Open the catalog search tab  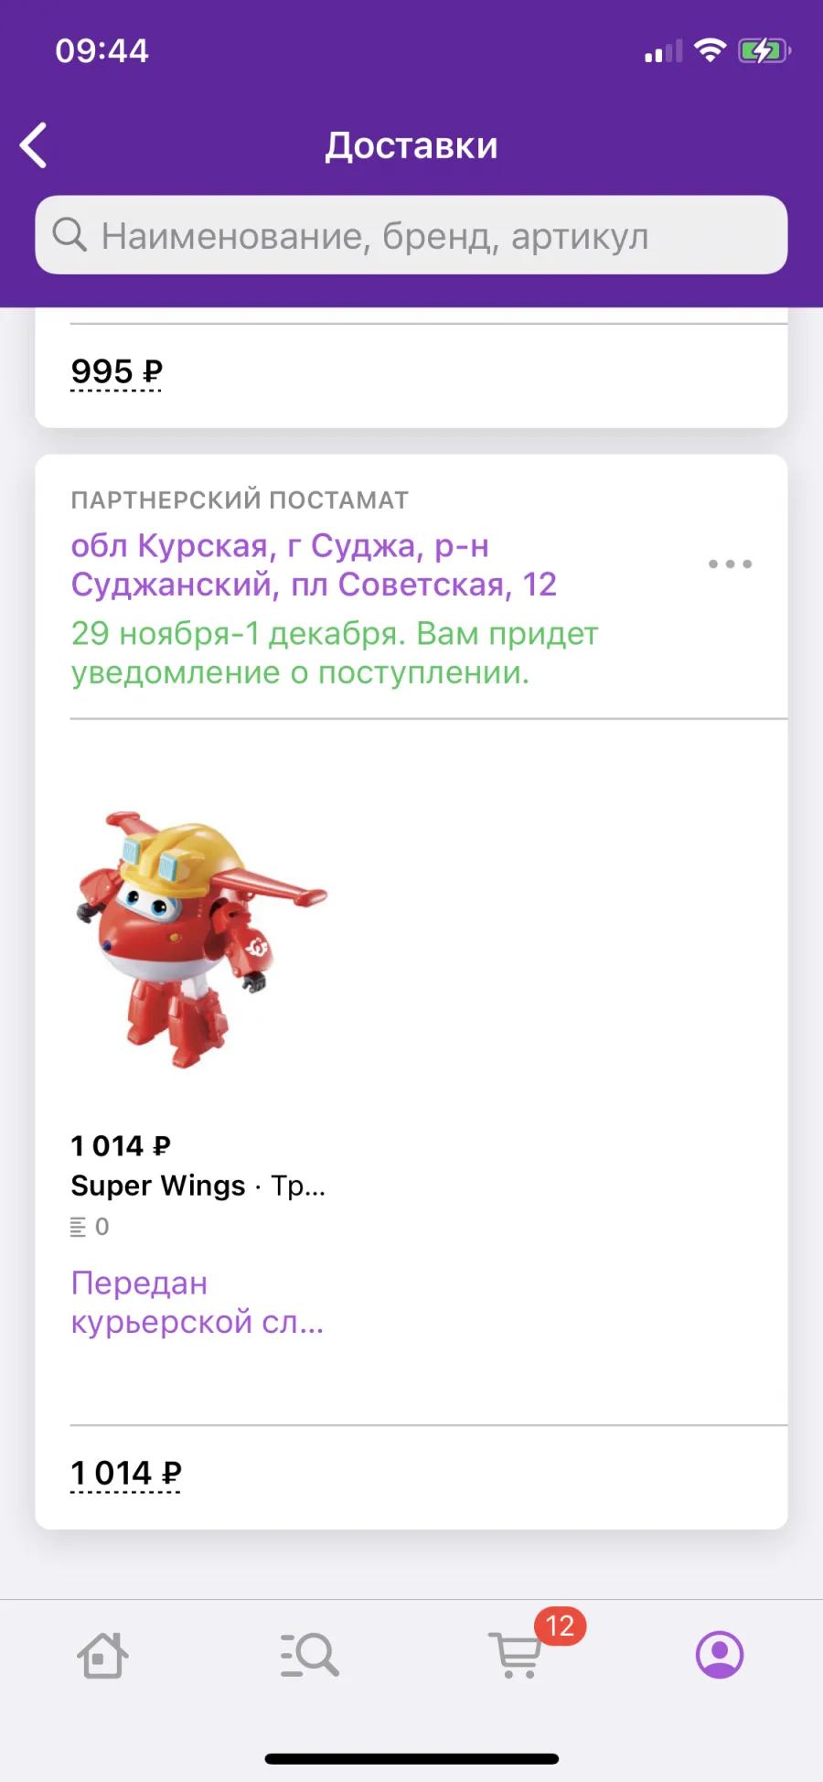309,1655
